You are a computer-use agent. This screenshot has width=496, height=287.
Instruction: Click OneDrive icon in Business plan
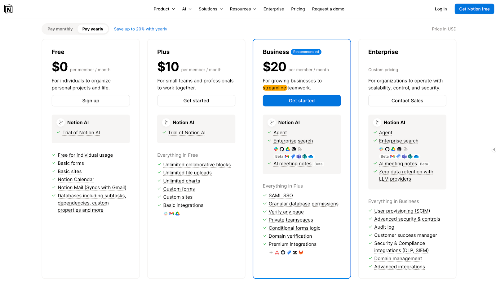pyautogui.click(x=311, y=156)
